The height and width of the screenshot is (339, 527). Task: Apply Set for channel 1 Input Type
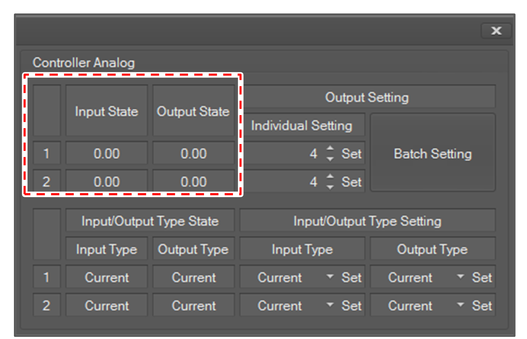click(351, 277)
